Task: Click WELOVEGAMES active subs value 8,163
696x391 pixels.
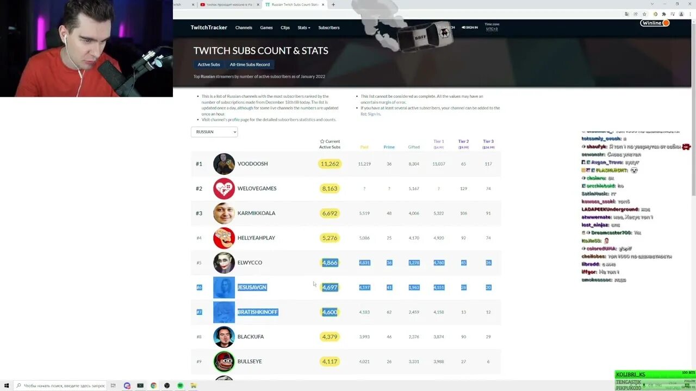Action: [330, 188]
